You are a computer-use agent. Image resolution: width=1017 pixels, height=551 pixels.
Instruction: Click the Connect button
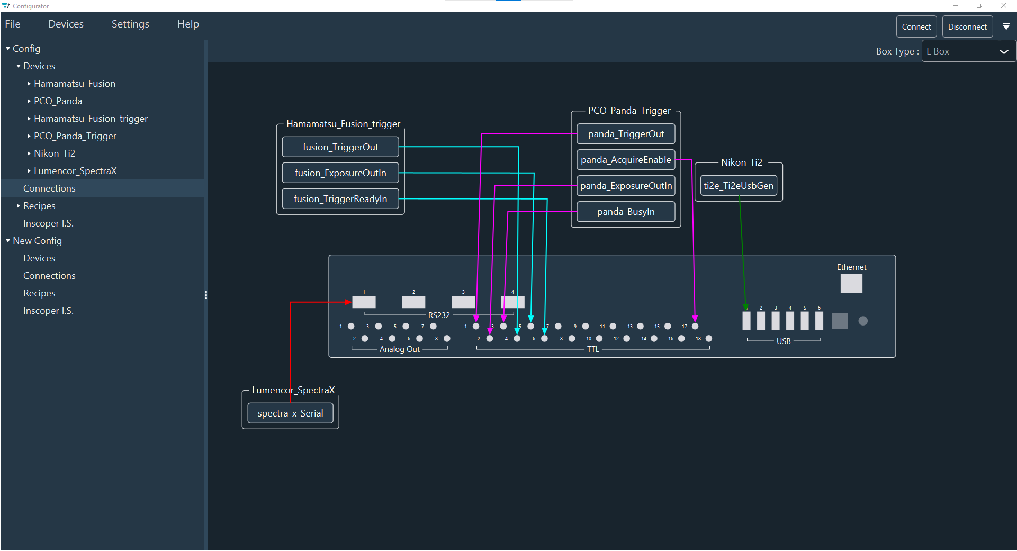click(916, 26)
